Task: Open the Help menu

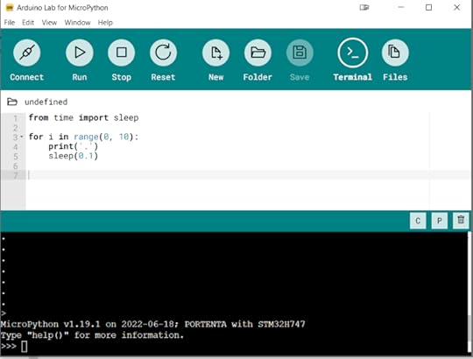Action: point(105,23)
